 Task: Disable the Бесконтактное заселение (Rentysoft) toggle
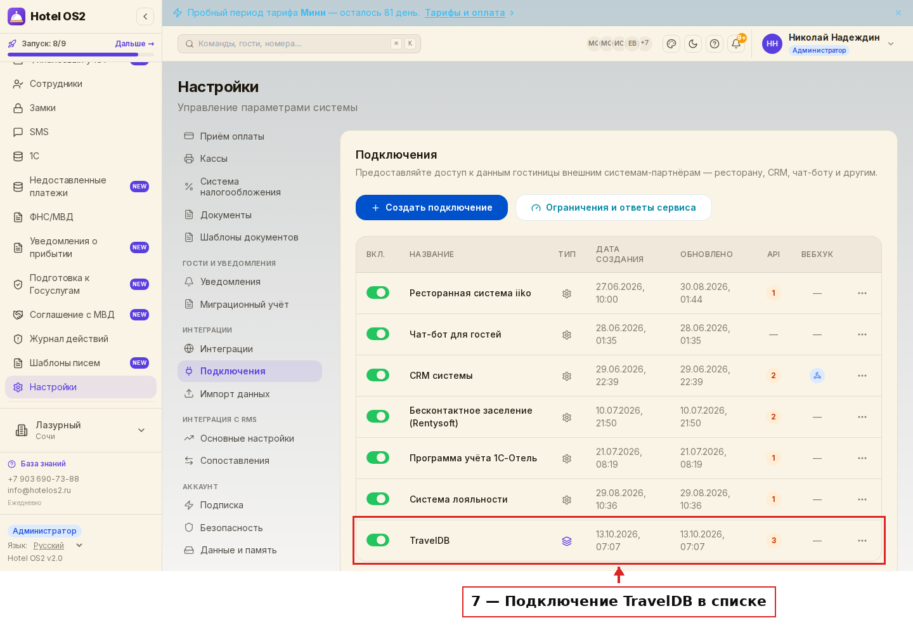coord(378,416)
